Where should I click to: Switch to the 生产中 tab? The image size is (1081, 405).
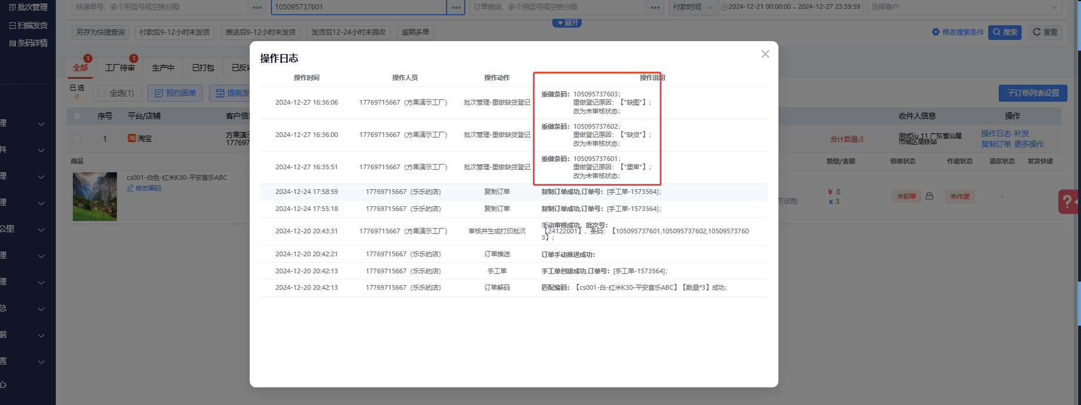pyautogui.click(x=163, y=68)
